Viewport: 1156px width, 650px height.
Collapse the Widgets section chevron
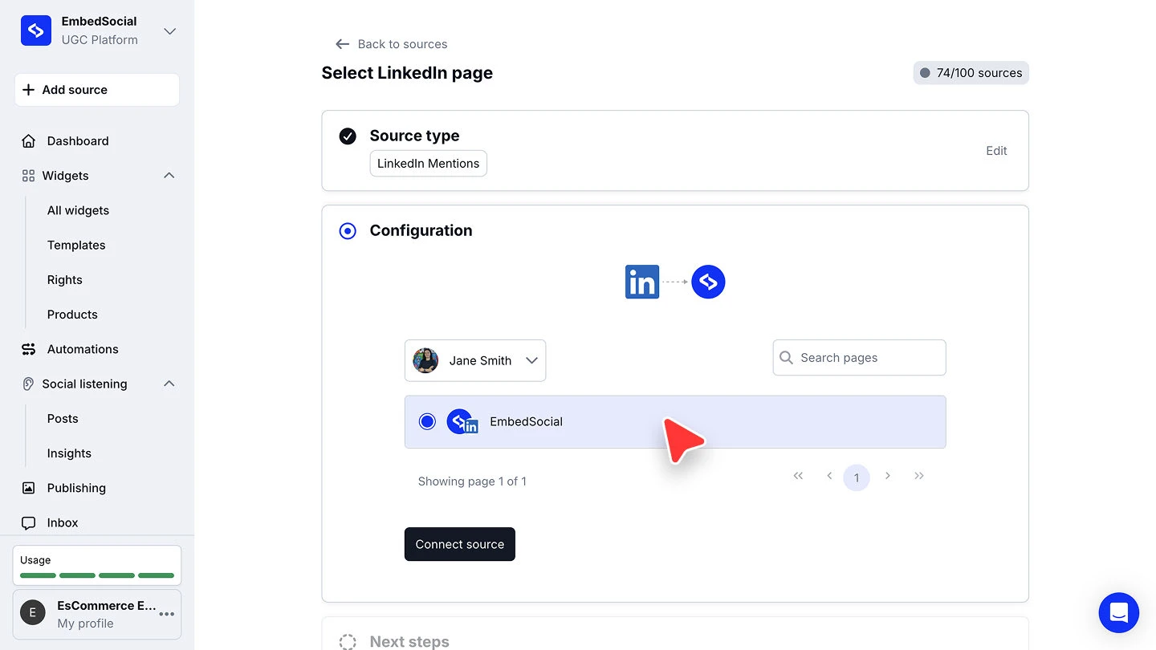169,176
